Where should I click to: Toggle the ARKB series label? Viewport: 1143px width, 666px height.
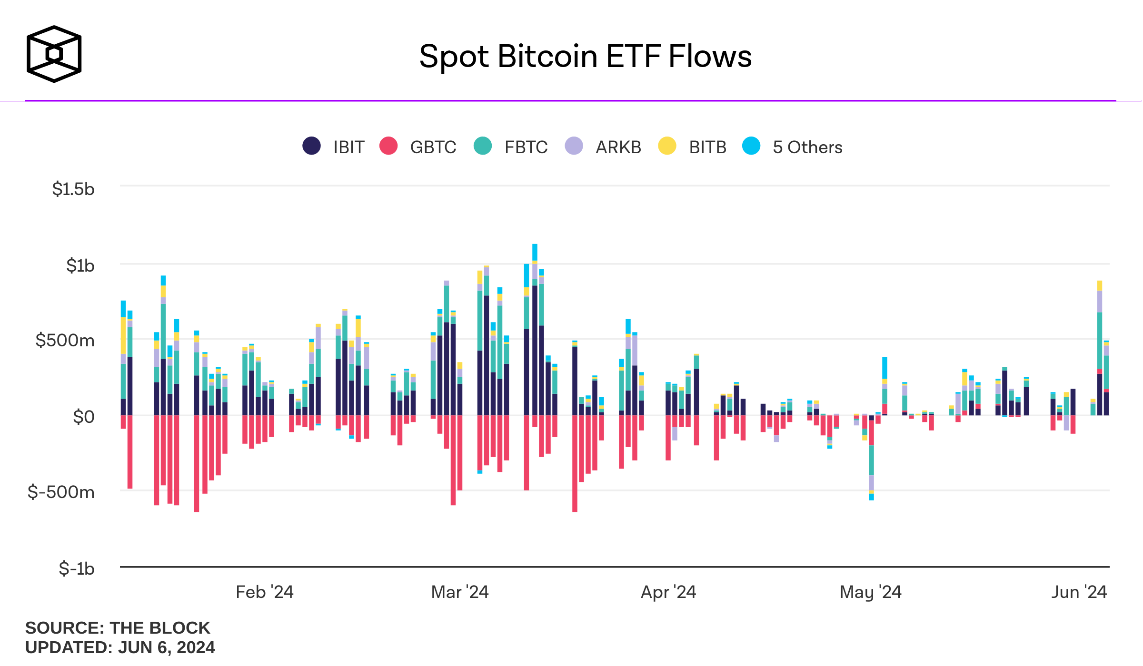tap(618, 147)
